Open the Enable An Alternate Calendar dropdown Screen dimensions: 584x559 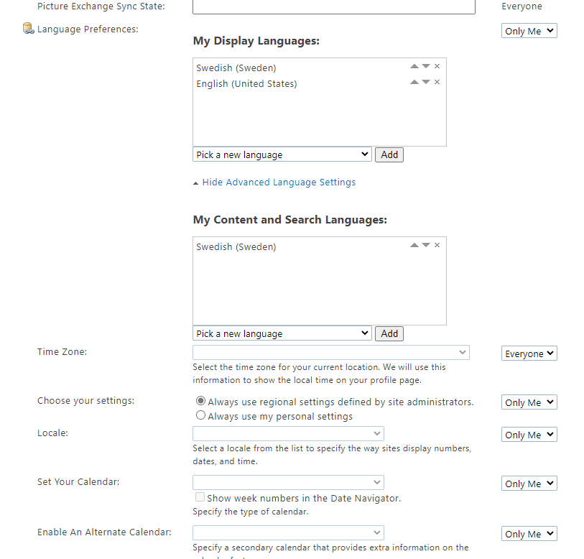coord(288,533)
